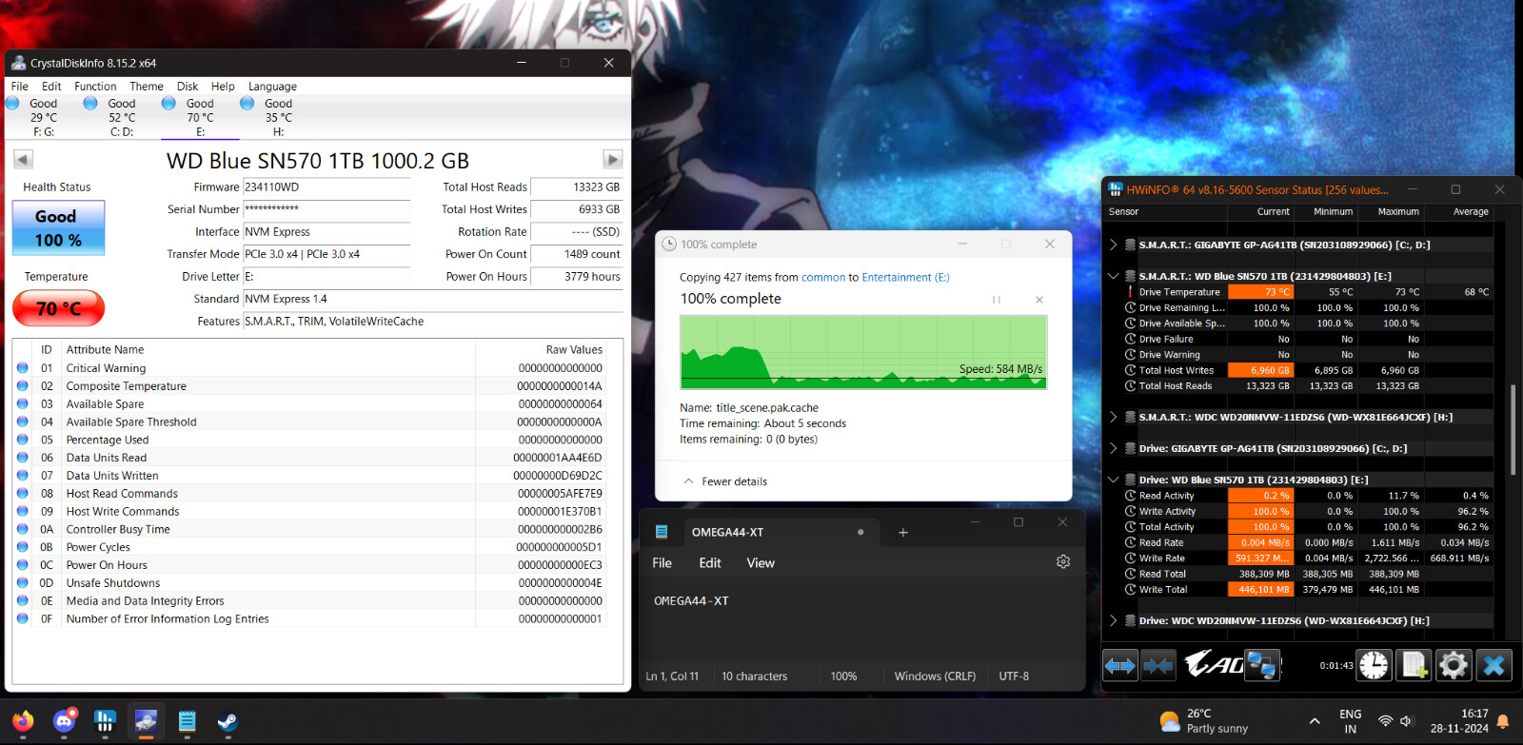Reset HWiNFO elapsed time clock button

point(1374,665)
